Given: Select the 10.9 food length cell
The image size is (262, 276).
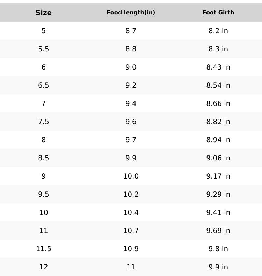Looking at the screenshot, I should click(131, 249).
